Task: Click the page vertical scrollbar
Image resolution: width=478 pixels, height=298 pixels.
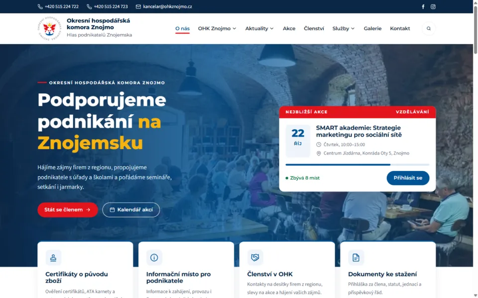Action: tap(475, 30)
